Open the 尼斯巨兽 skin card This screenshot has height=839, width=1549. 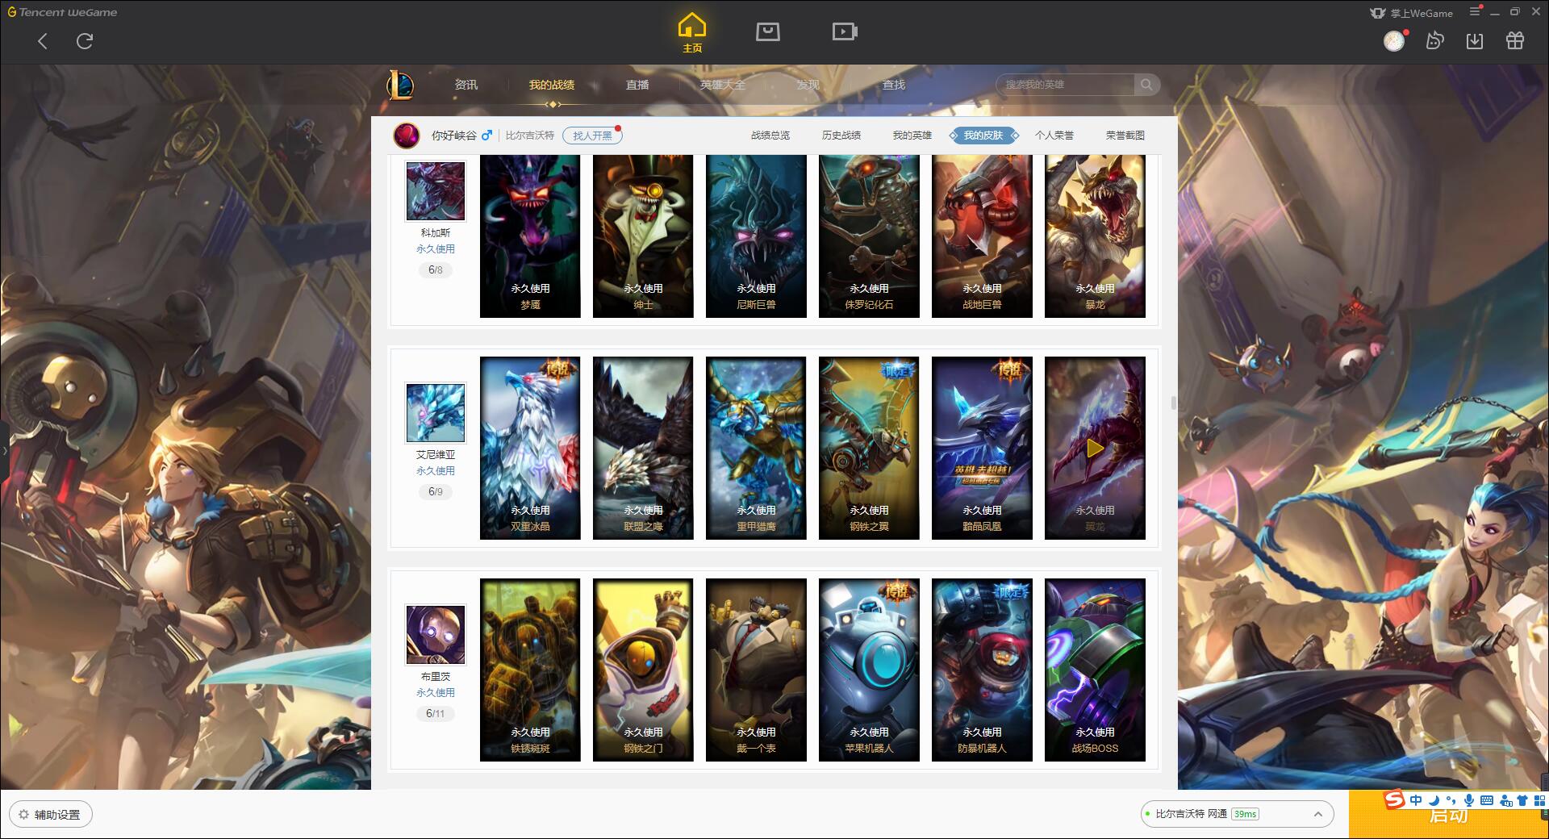point(756,236)
